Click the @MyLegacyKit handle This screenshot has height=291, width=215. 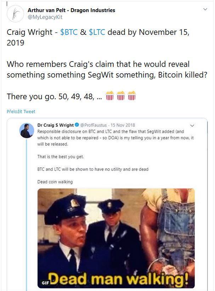pos(45,17)
